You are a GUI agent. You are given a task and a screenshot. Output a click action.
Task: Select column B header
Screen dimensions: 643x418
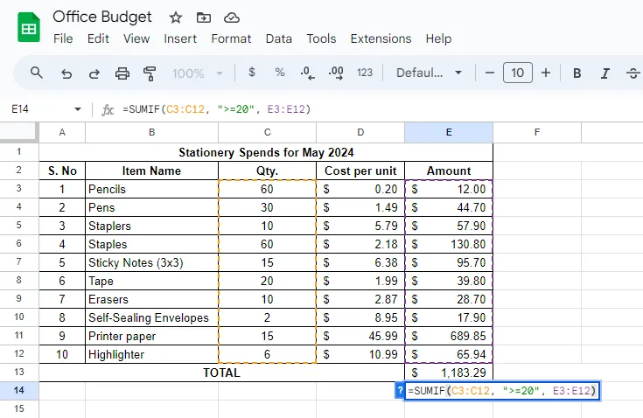point(151,132)
